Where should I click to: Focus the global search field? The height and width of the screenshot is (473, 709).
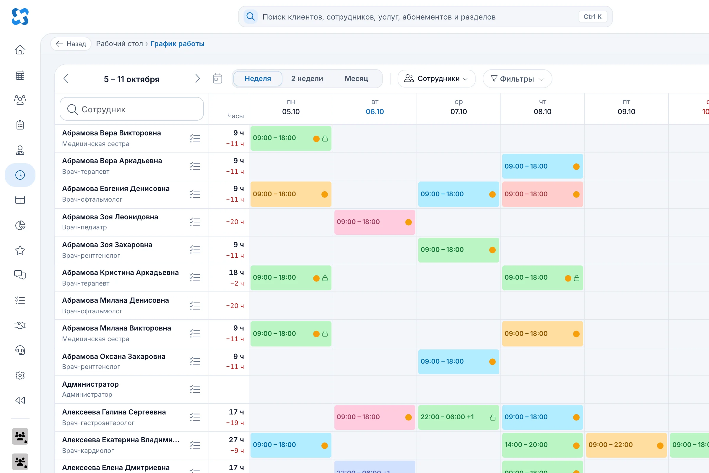tap(425, 17)
